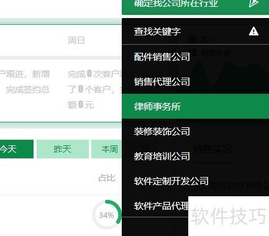
Task: Select 软件产品代理 item
Action: 162,206
